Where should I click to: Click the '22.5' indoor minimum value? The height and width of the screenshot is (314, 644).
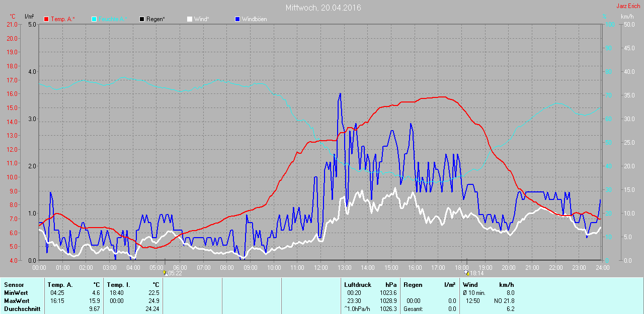(x=153, y=293)
